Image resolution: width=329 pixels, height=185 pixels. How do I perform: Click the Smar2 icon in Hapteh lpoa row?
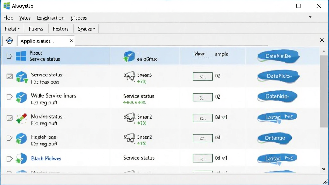click(129, 138)
